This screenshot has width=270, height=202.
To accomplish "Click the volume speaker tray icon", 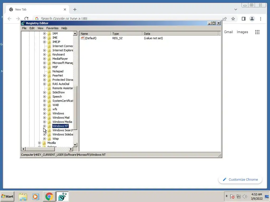I will point(245,196).
